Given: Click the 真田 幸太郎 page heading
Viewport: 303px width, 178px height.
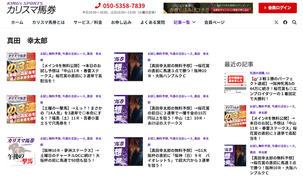Looking at the screenshot, I should (27, 41).
